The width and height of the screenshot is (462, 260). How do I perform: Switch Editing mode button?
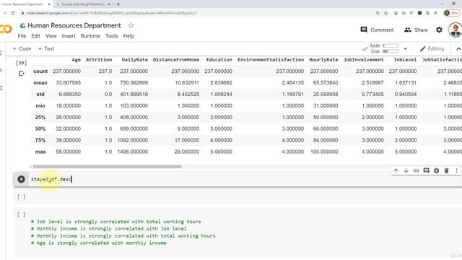(432, 48)
